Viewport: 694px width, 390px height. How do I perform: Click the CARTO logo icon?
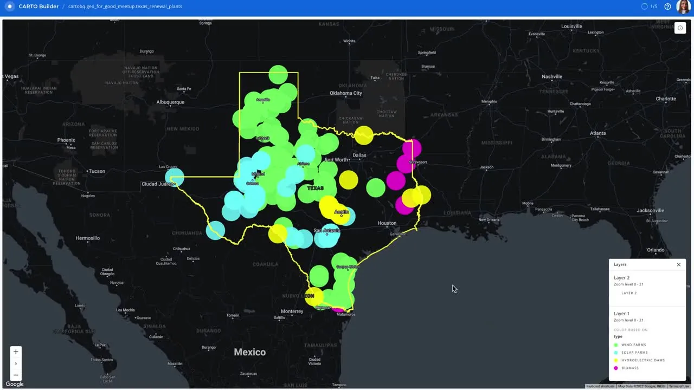9,6
